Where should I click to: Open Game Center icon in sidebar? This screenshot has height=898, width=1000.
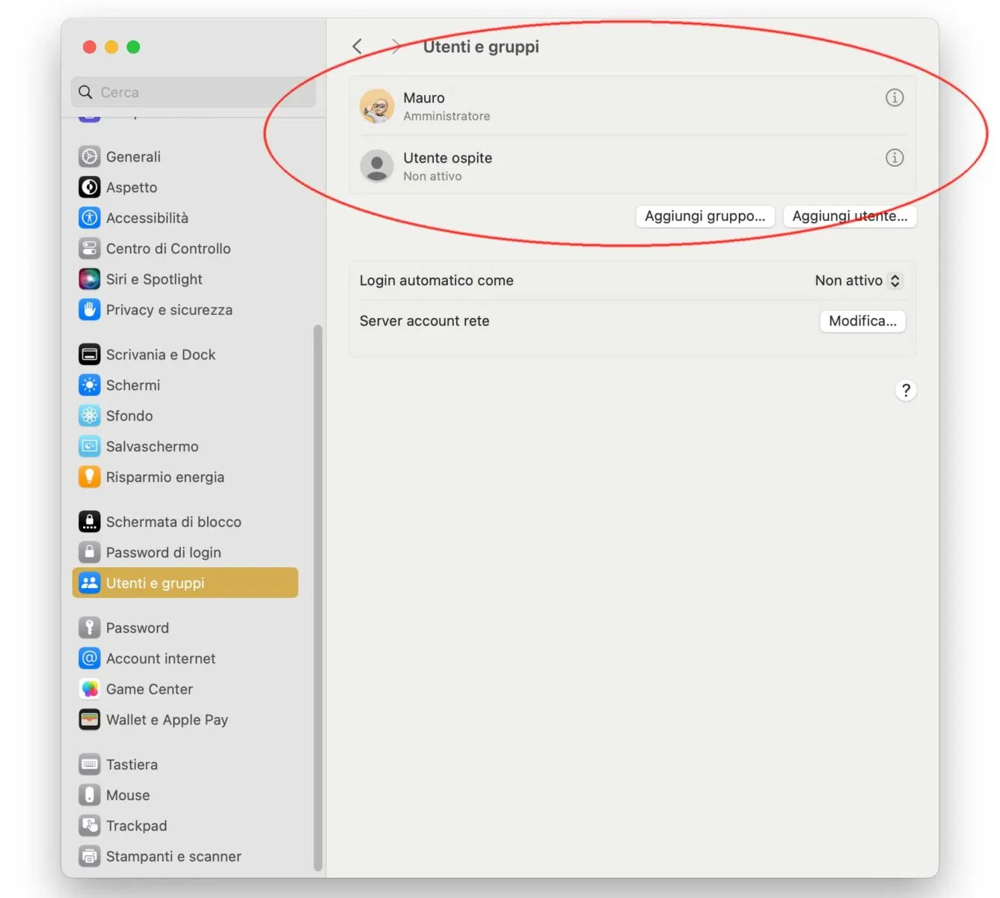tap(90, 689)
